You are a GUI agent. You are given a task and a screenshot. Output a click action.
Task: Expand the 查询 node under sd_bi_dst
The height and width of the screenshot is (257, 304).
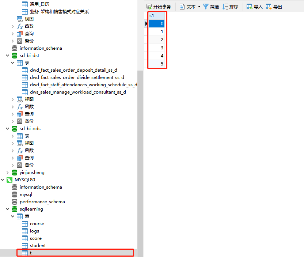pyautogui.click(x=12, y=114)
